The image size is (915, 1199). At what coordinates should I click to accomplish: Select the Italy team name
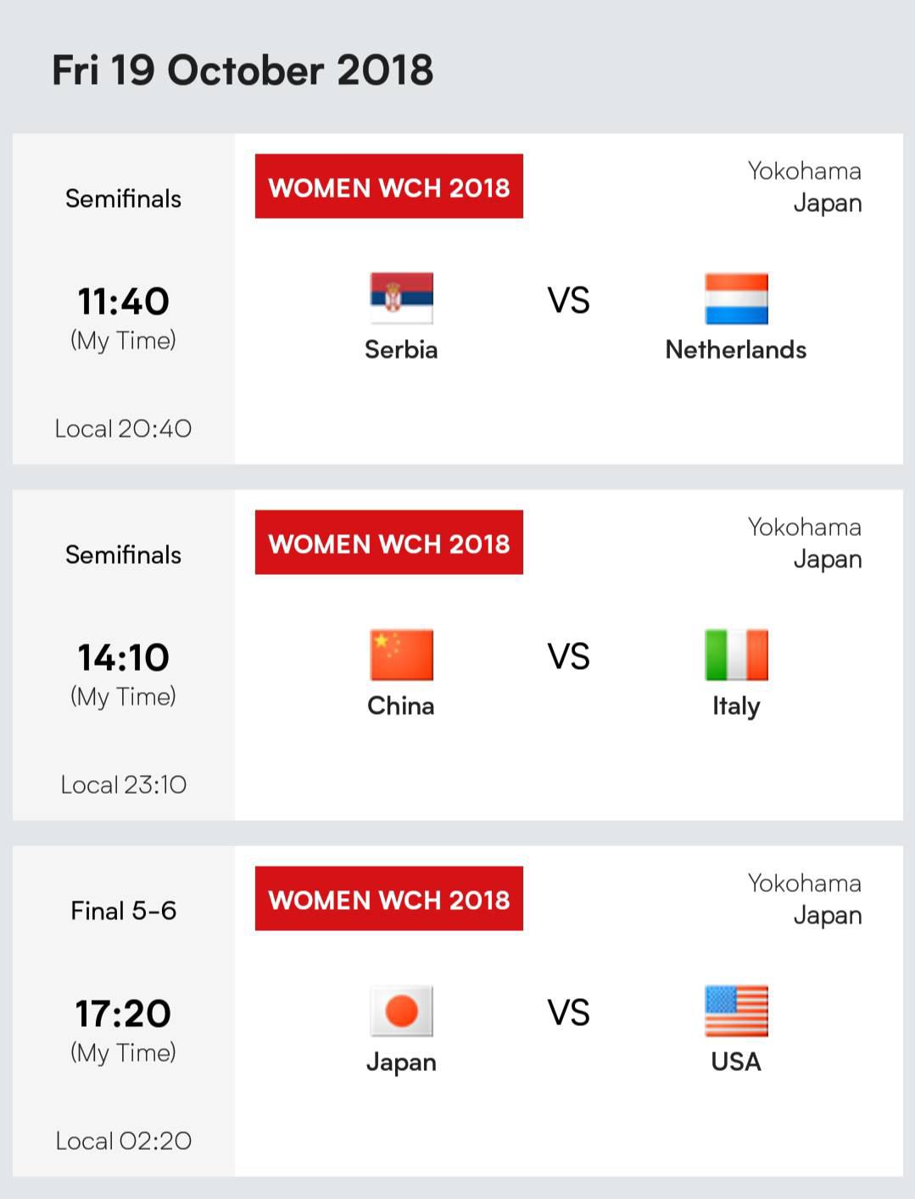tap(736, 706)
